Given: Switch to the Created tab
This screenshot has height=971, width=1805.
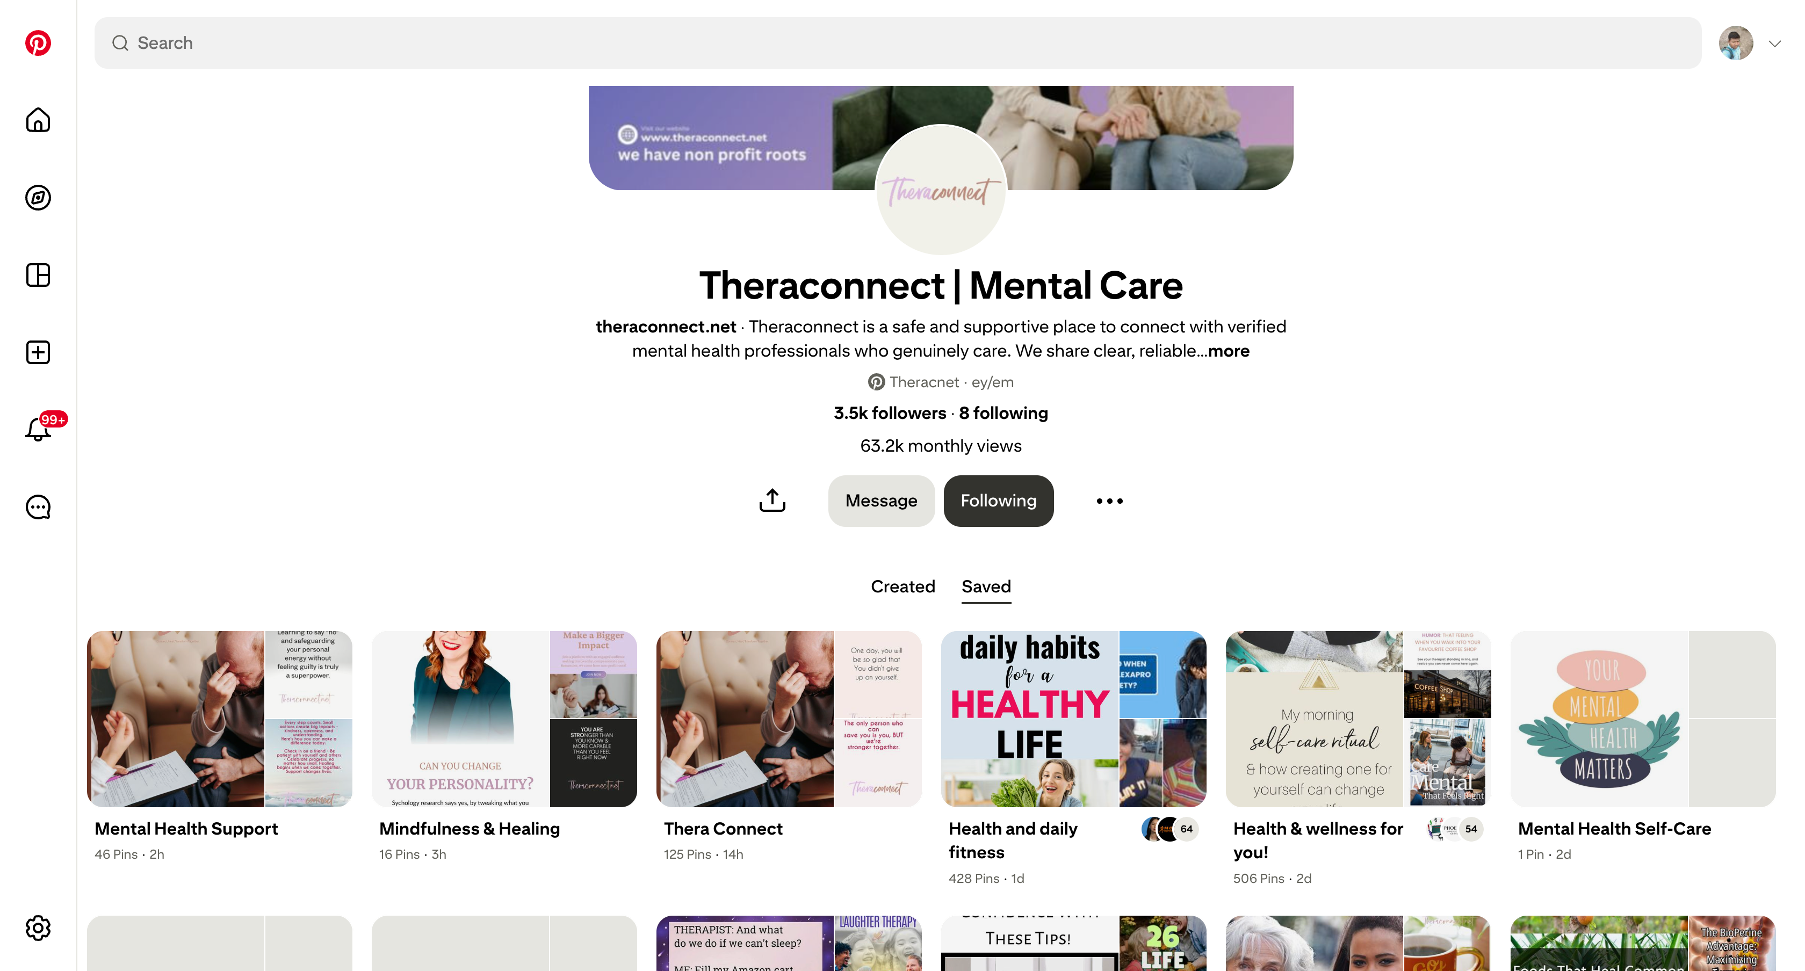Looking at the screenshot, I should click(902, 586).
